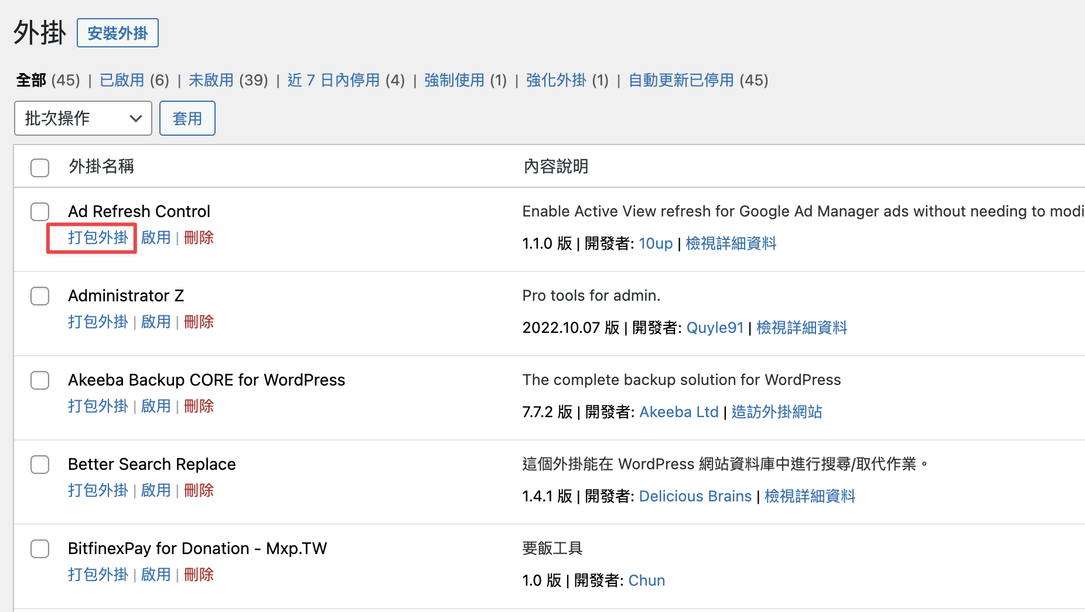Click the 外掛 page heading
The width and height of the screenshot is (1085, 612).
tap(40, 32)
